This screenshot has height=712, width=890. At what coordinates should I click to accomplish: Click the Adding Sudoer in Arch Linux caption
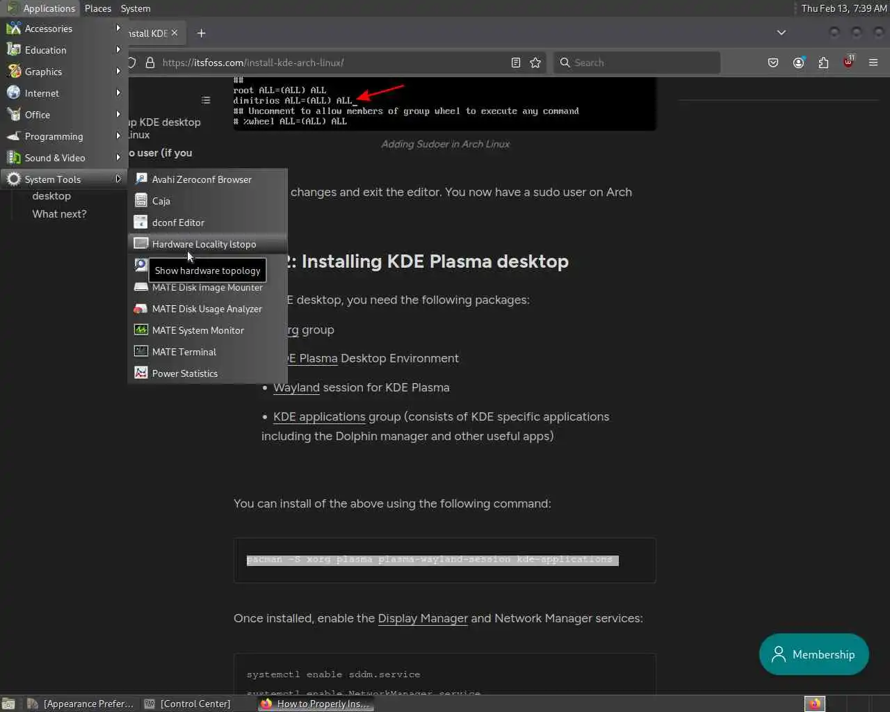[x=445, y=144]
